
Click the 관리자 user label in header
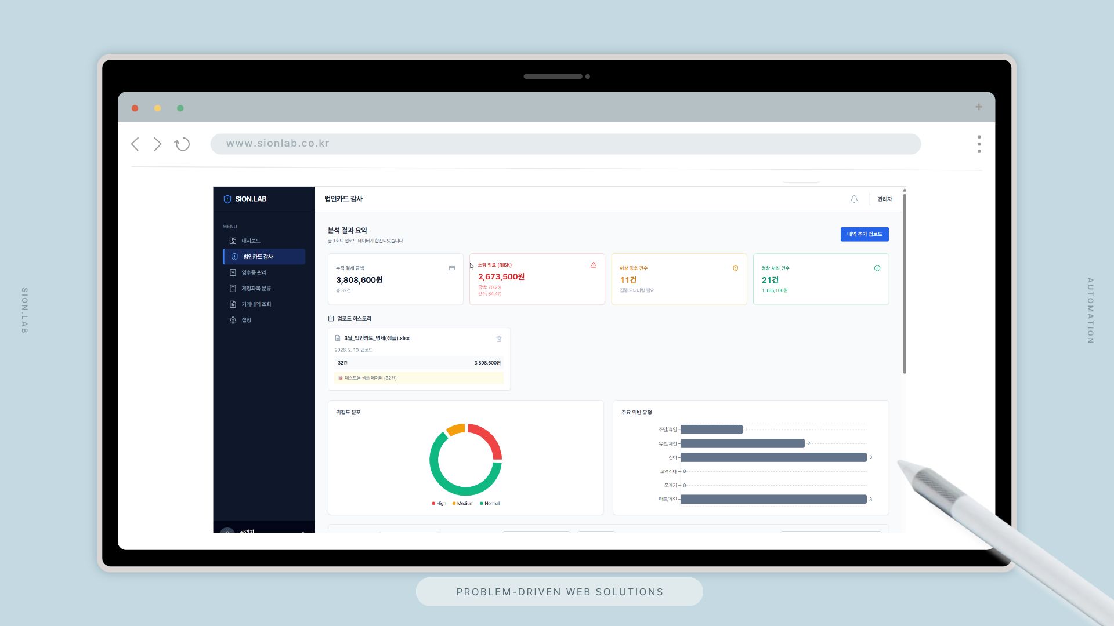[x=884, y=199]
